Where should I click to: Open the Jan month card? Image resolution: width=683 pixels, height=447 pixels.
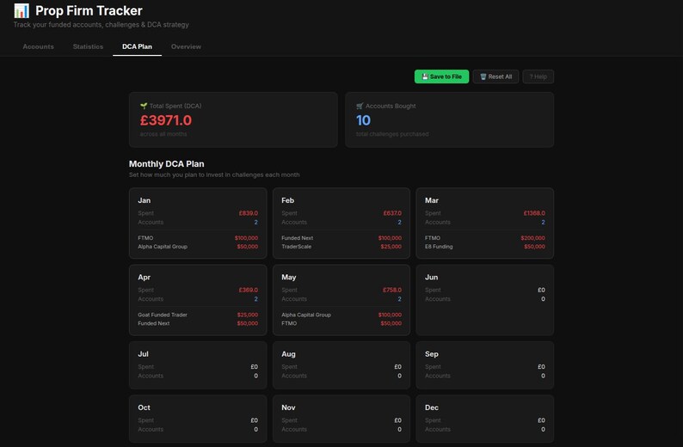(x=198, y=223)
